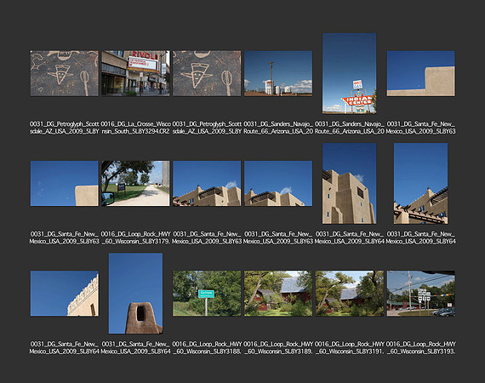Select the Rivoli theater marquee thumbnail
The height and width of the screenshot is (383, 485).
135,73
